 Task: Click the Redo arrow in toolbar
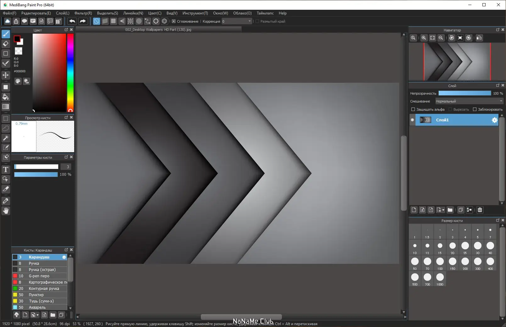click(83, 21)
